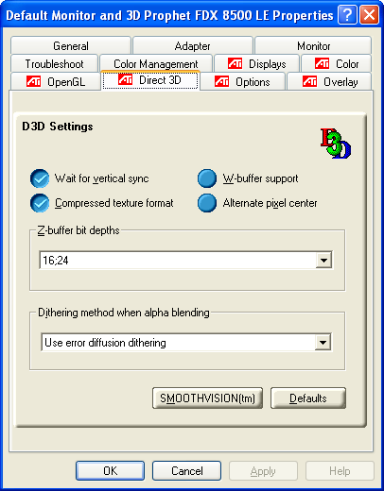Viewport: 384px width, 491px height.
Task: Click the Use error diffusion dithering combo box
Action: [x=186, y=343]
